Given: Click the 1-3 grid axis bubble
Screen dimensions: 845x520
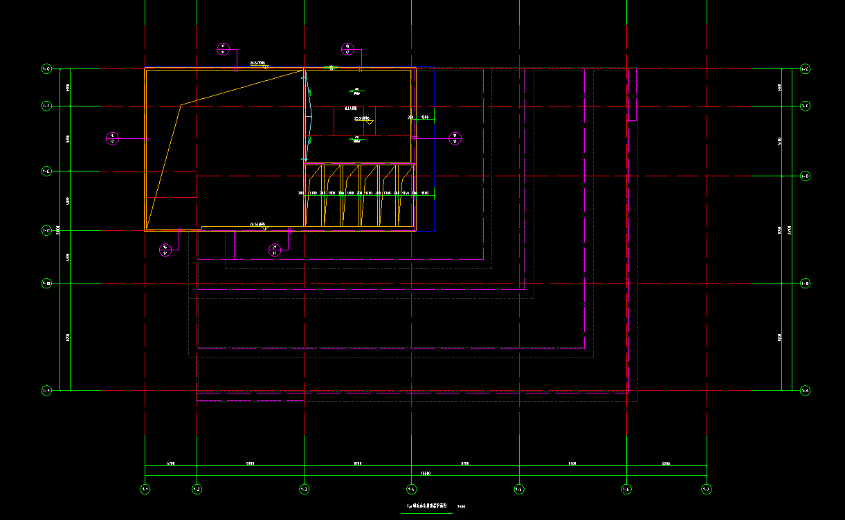Looking at the screenshot, I should 304,489.
